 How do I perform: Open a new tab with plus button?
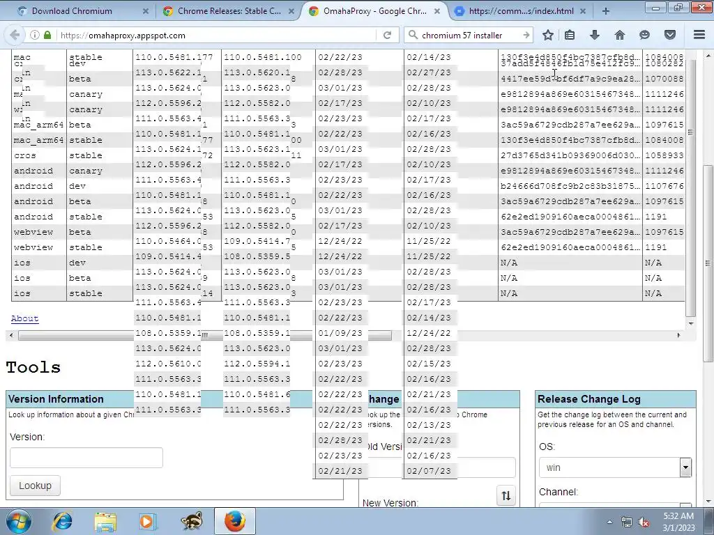pyautogui.click(x=606, y=11)
